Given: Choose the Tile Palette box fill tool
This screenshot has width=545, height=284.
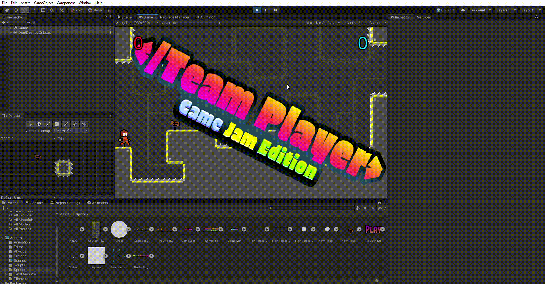Looking at the screenshot, I should tap(57, 124).
